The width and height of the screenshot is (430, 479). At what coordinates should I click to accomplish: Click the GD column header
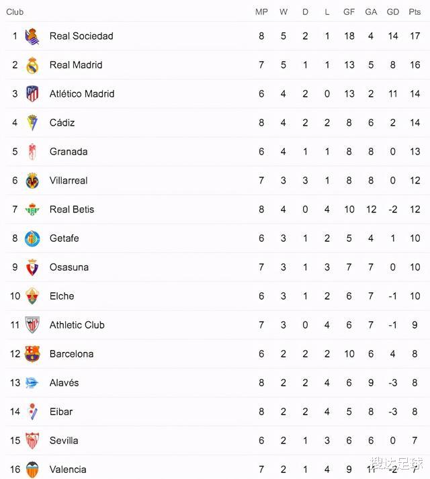coord(393,12)
